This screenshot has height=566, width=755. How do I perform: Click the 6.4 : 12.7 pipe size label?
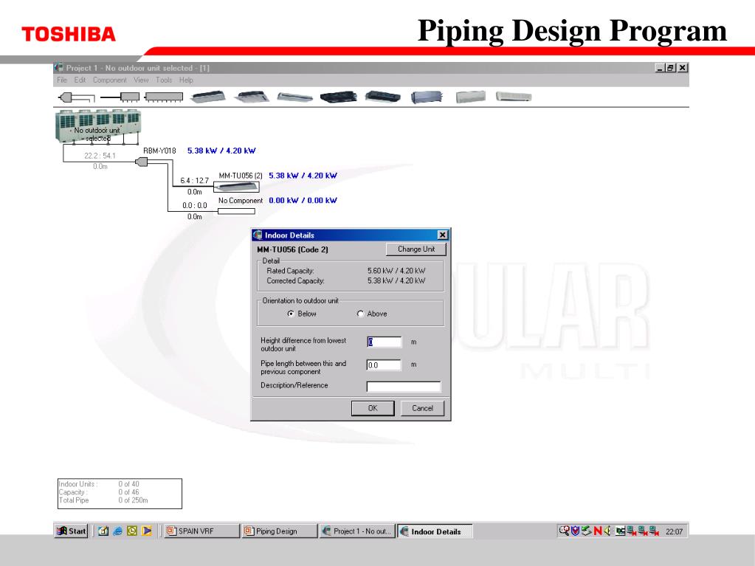pos(195,181)
